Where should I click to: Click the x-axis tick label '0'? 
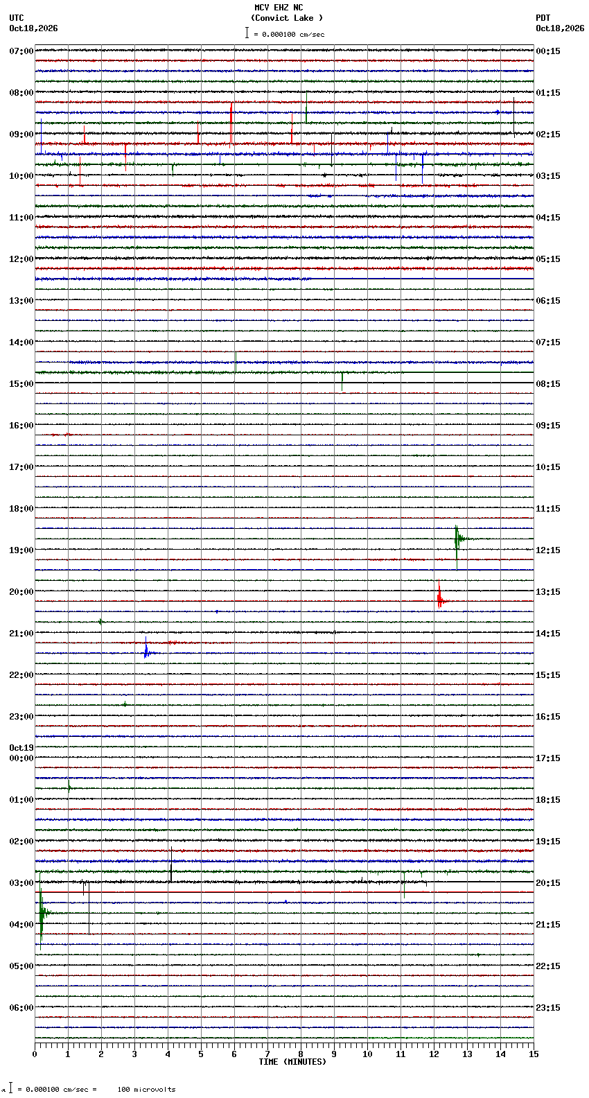pyautogui.click(x=35, y=1054)
